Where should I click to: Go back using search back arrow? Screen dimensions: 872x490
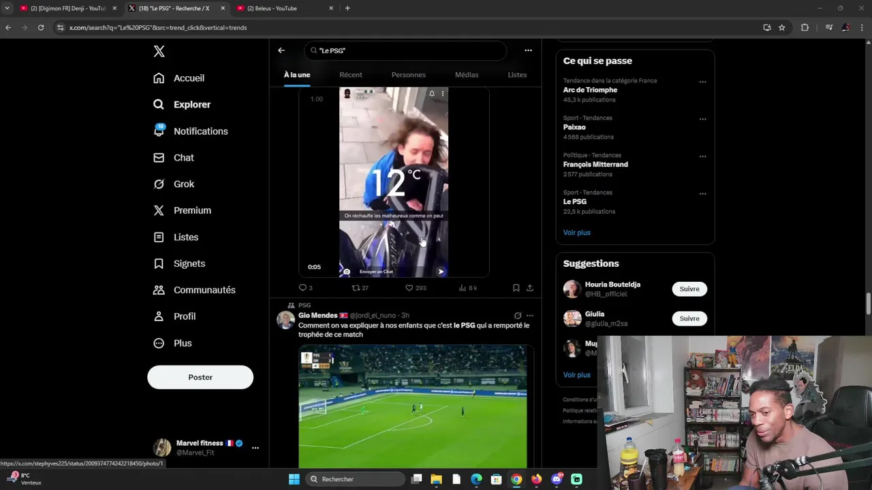click(x=281, y=50)
